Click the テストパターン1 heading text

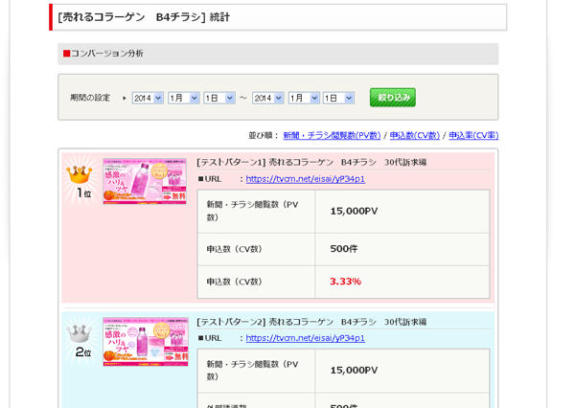click(310, 162)
